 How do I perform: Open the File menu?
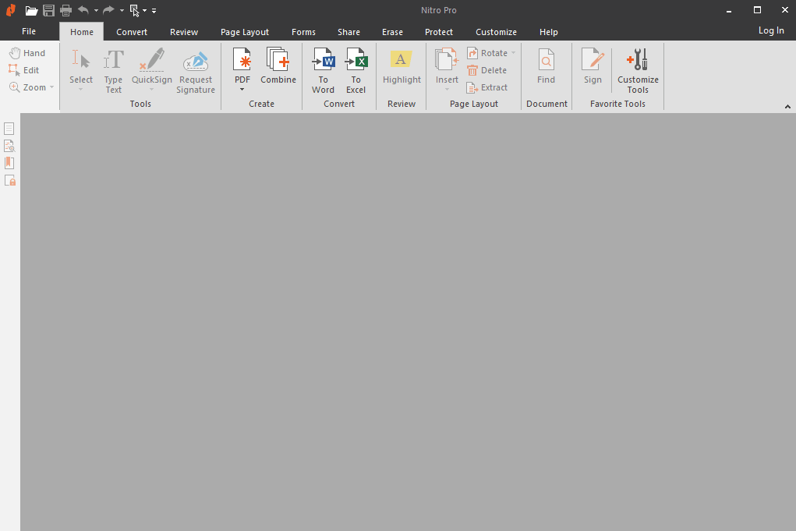29,31
